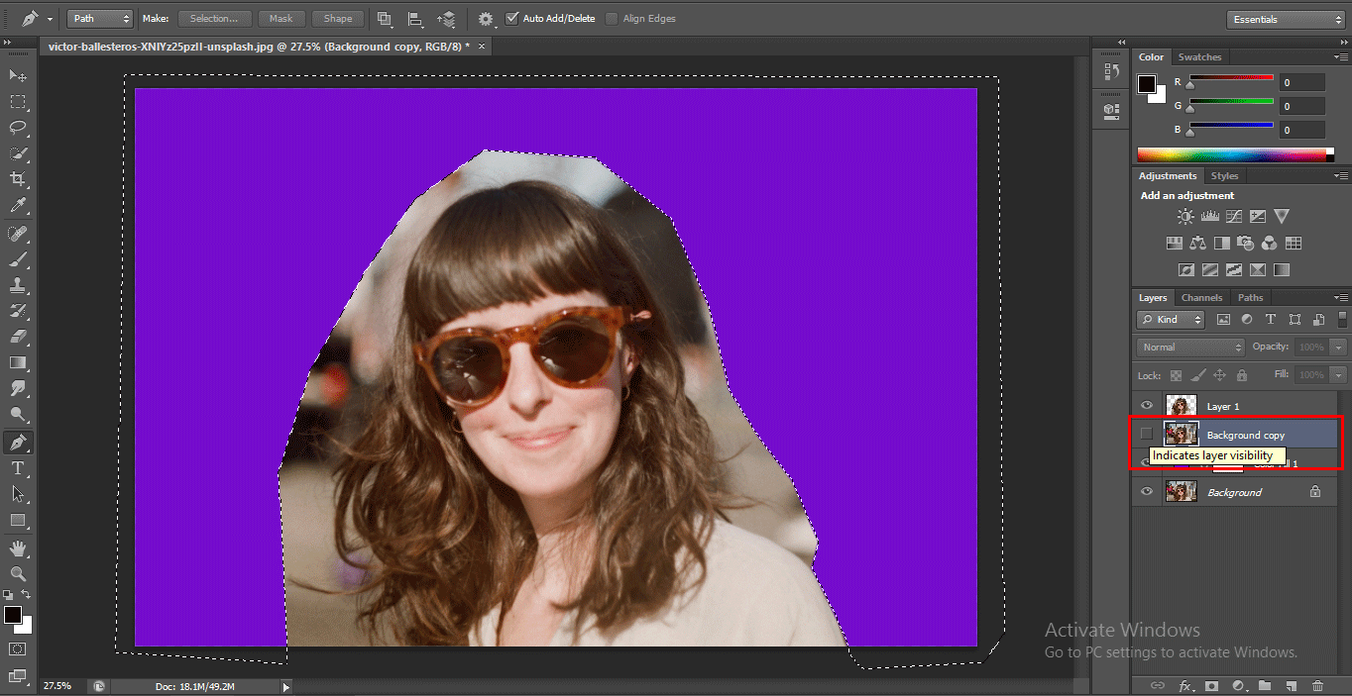Select the Zoom tool in toolbox
Image resolution: width=1352 pixels, height=696 pixels.
pos(18,574)
